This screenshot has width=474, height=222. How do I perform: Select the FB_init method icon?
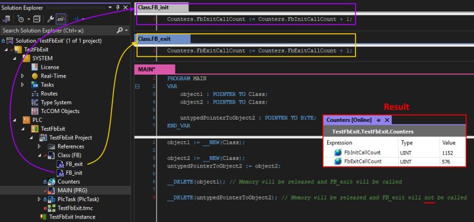(60, 173)
